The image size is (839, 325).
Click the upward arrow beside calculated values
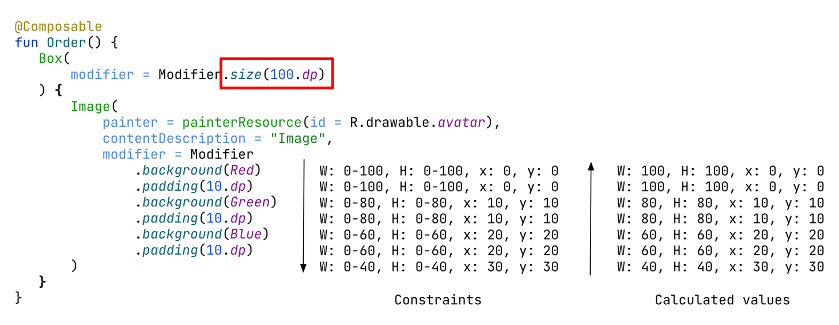[591, 219]
